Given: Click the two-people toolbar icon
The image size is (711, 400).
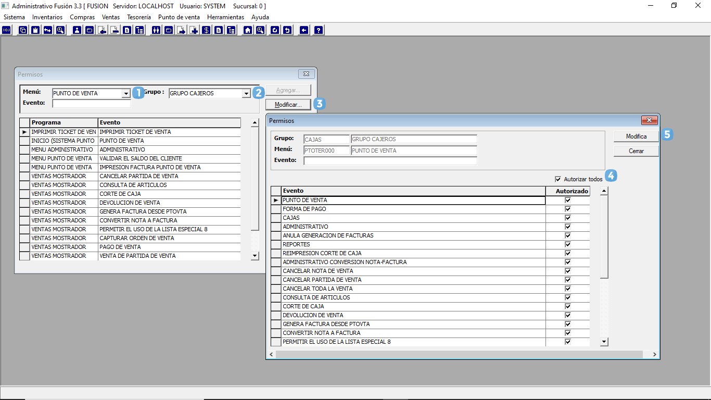Looking at the screenshot, I should 156,30.
